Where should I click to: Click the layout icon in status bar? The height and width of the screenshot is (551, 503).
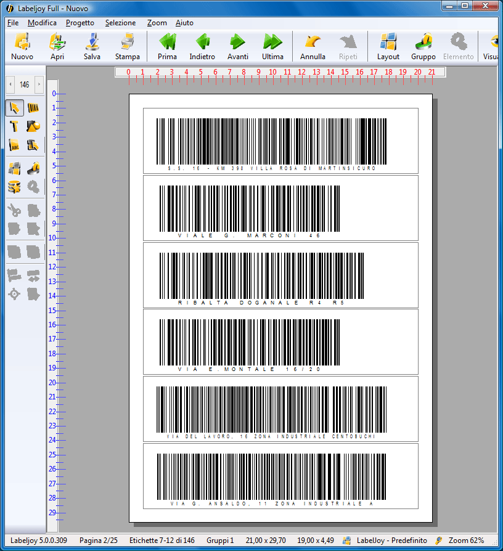coord(346,541)
